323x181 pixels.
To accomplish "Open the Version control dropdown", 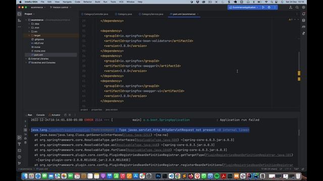I will [x=61, y=7].
